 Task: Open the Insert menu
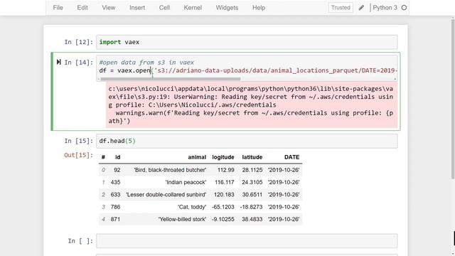pos(137,8)
